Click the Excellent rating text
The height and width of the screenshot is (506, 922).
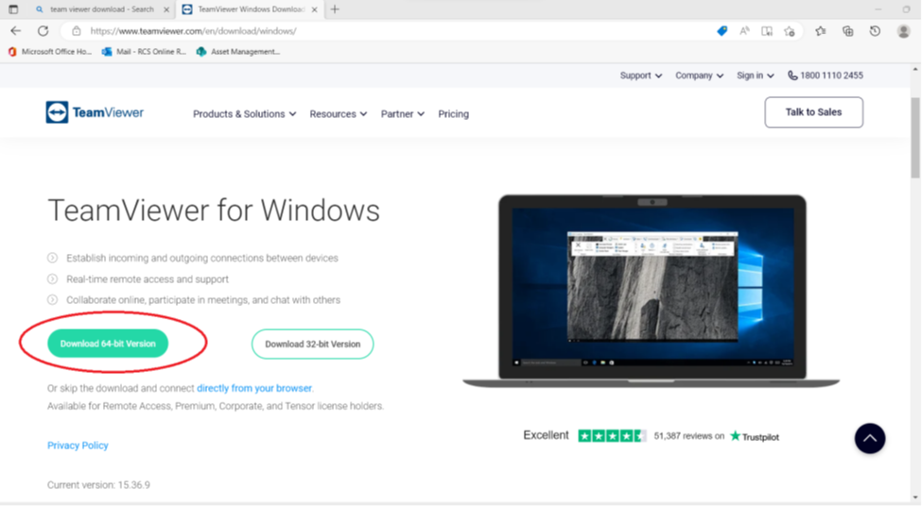click(x=546, y=435)
